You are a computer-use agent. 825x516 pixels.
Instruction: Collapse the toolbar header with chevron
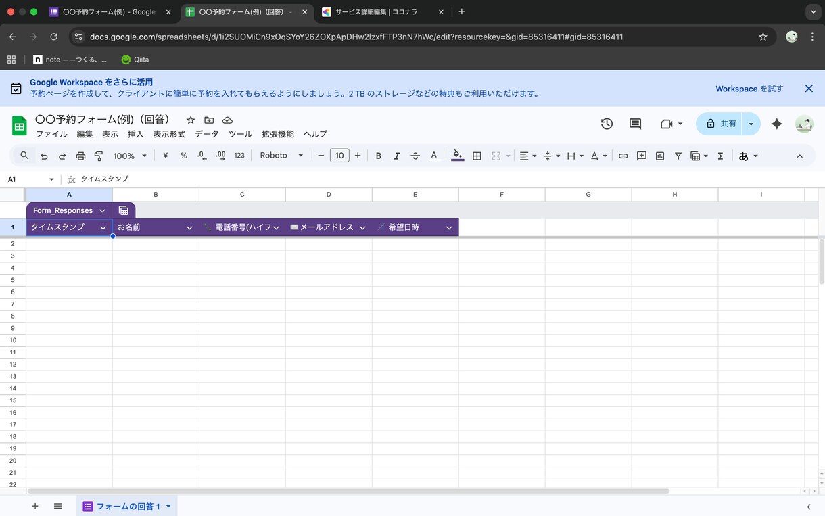pyautogui.click(x=799, y=156)
